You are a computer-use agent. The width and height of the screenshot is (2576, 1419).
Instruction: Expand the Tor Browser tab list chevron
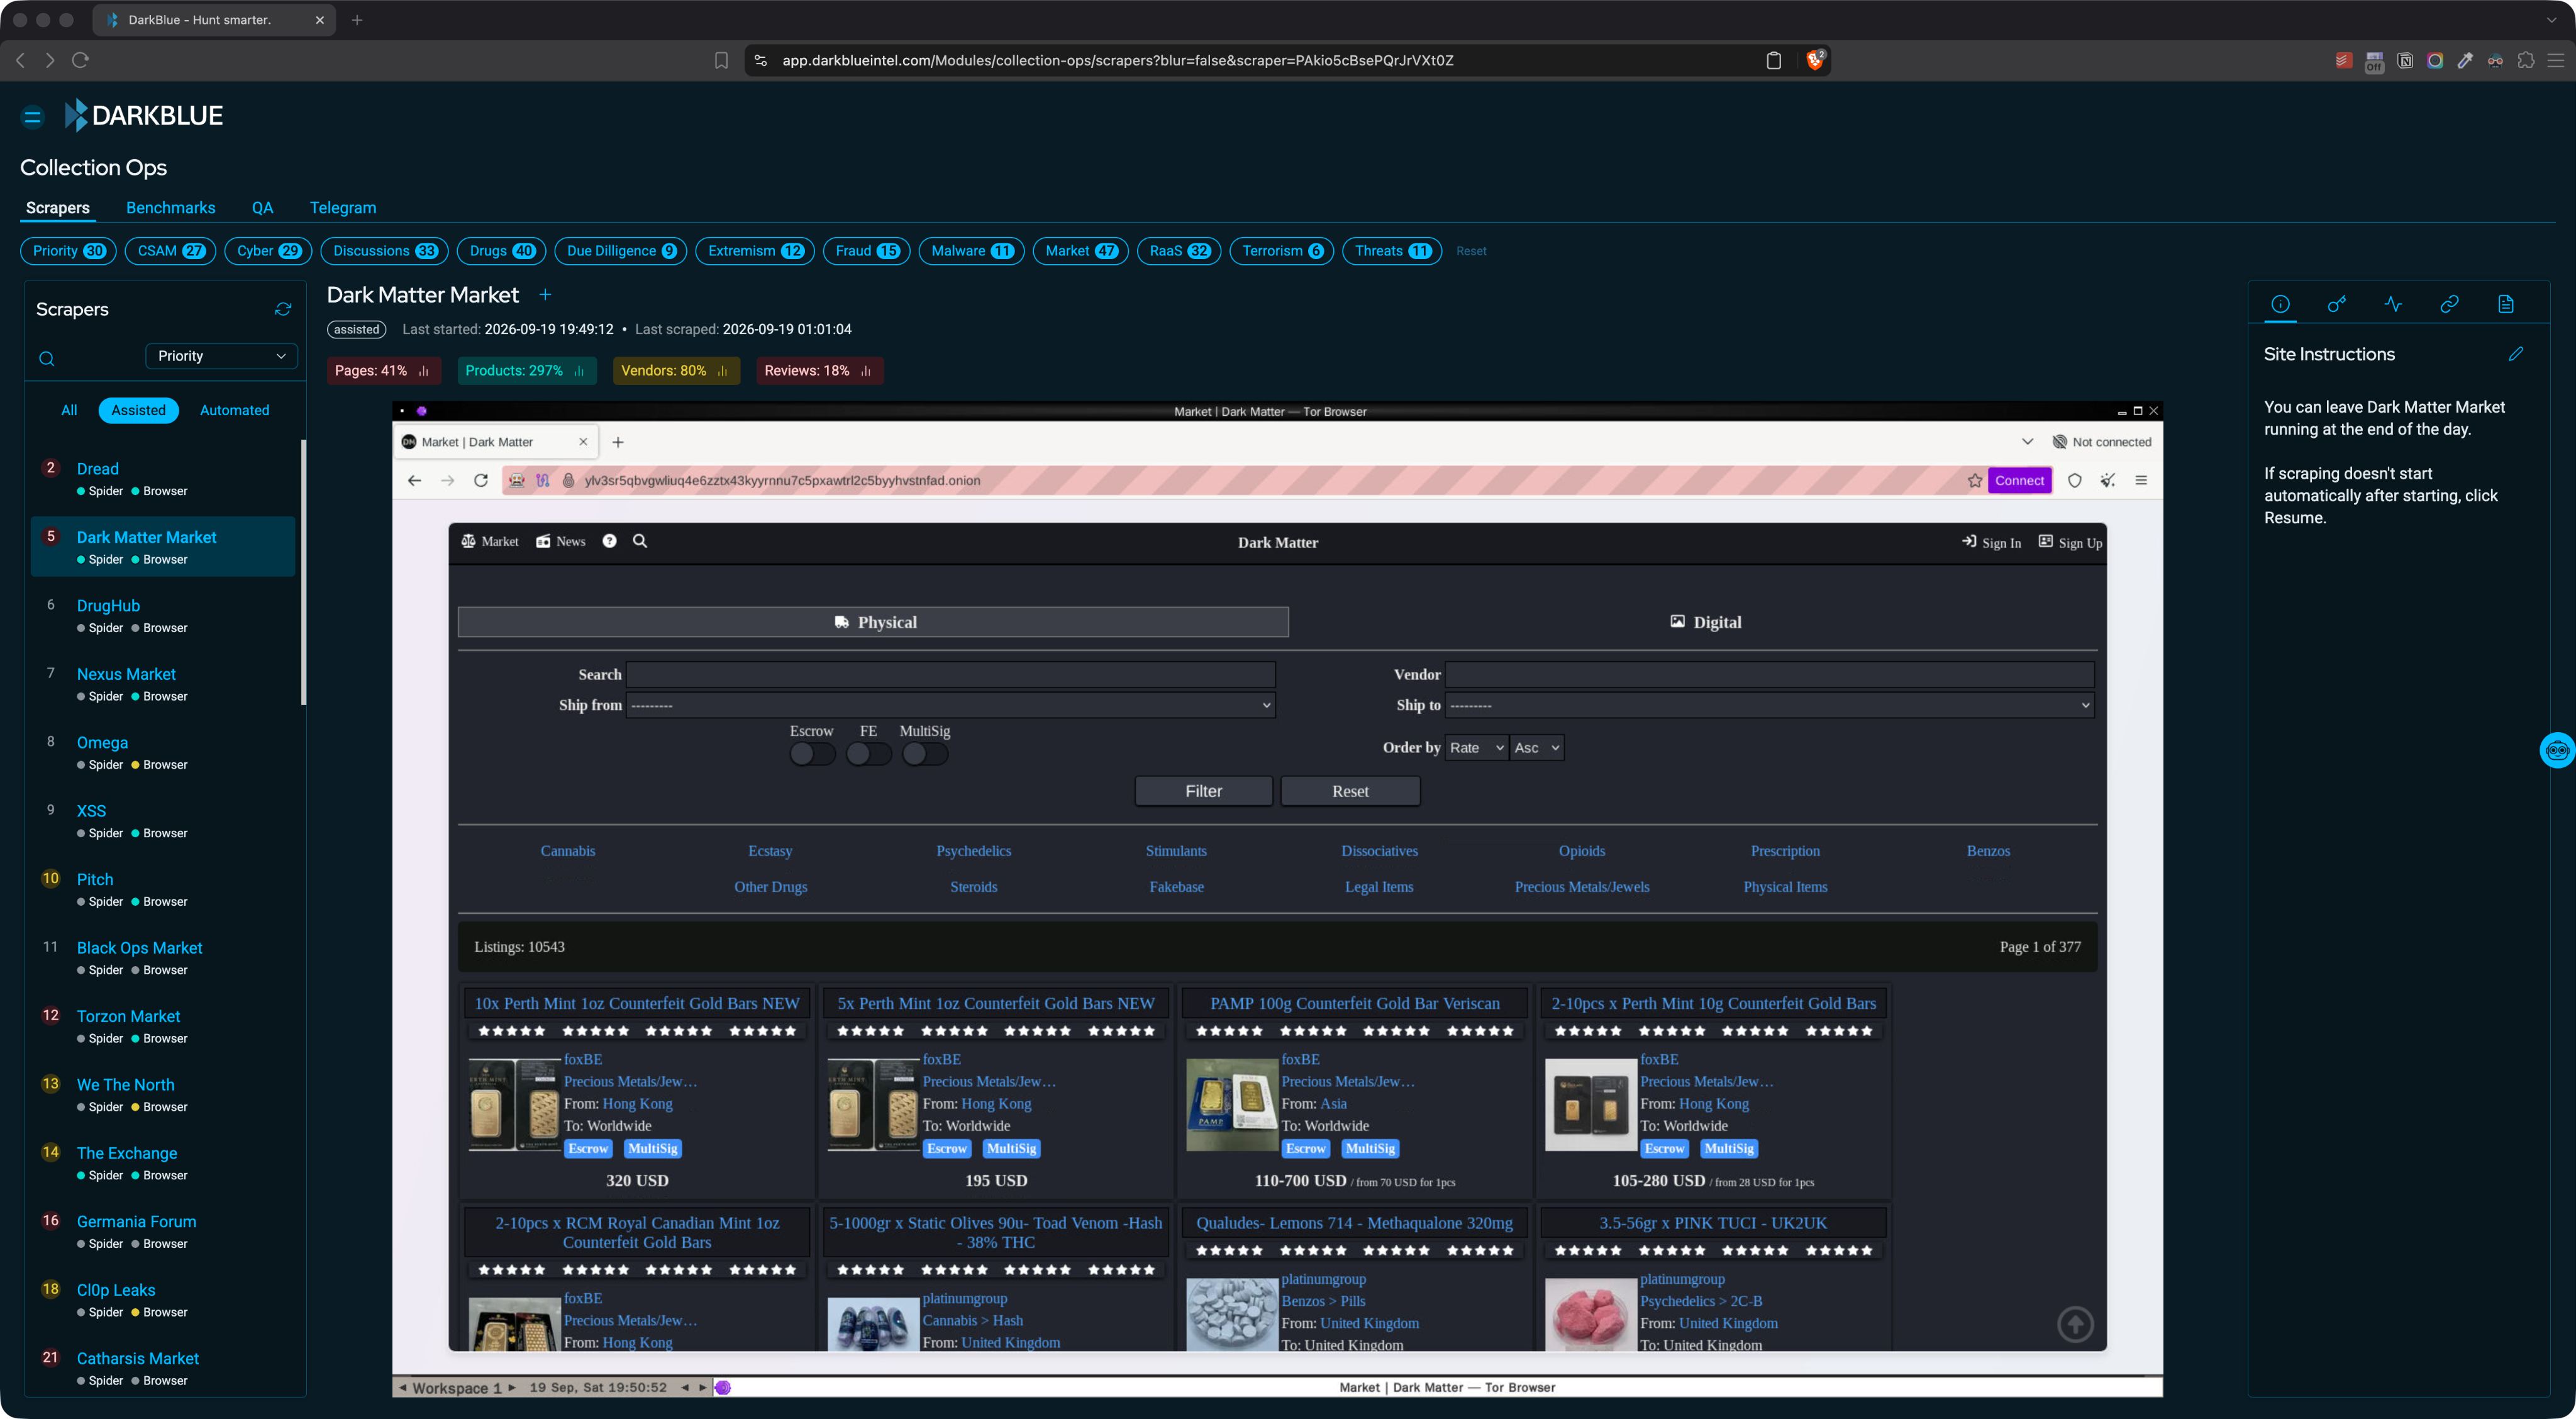(x=2027, y=442)
